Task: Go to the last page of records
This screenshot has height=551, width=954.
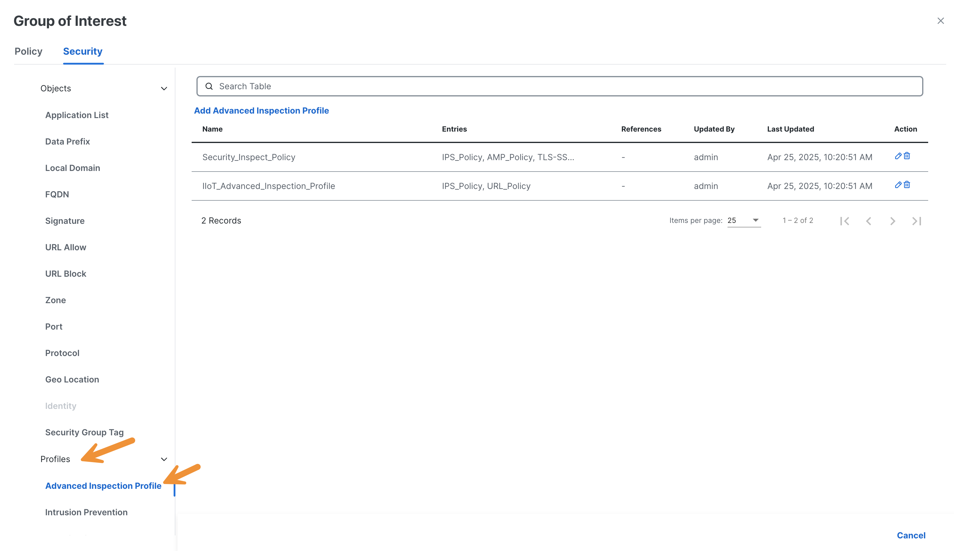Action: [x=916, y=221]
